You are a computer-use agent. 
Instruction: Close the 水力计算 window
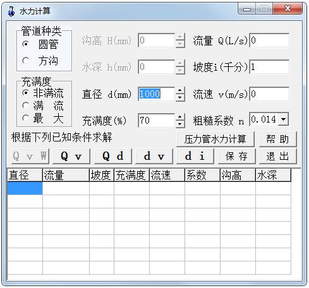click(x=288, y=9)
